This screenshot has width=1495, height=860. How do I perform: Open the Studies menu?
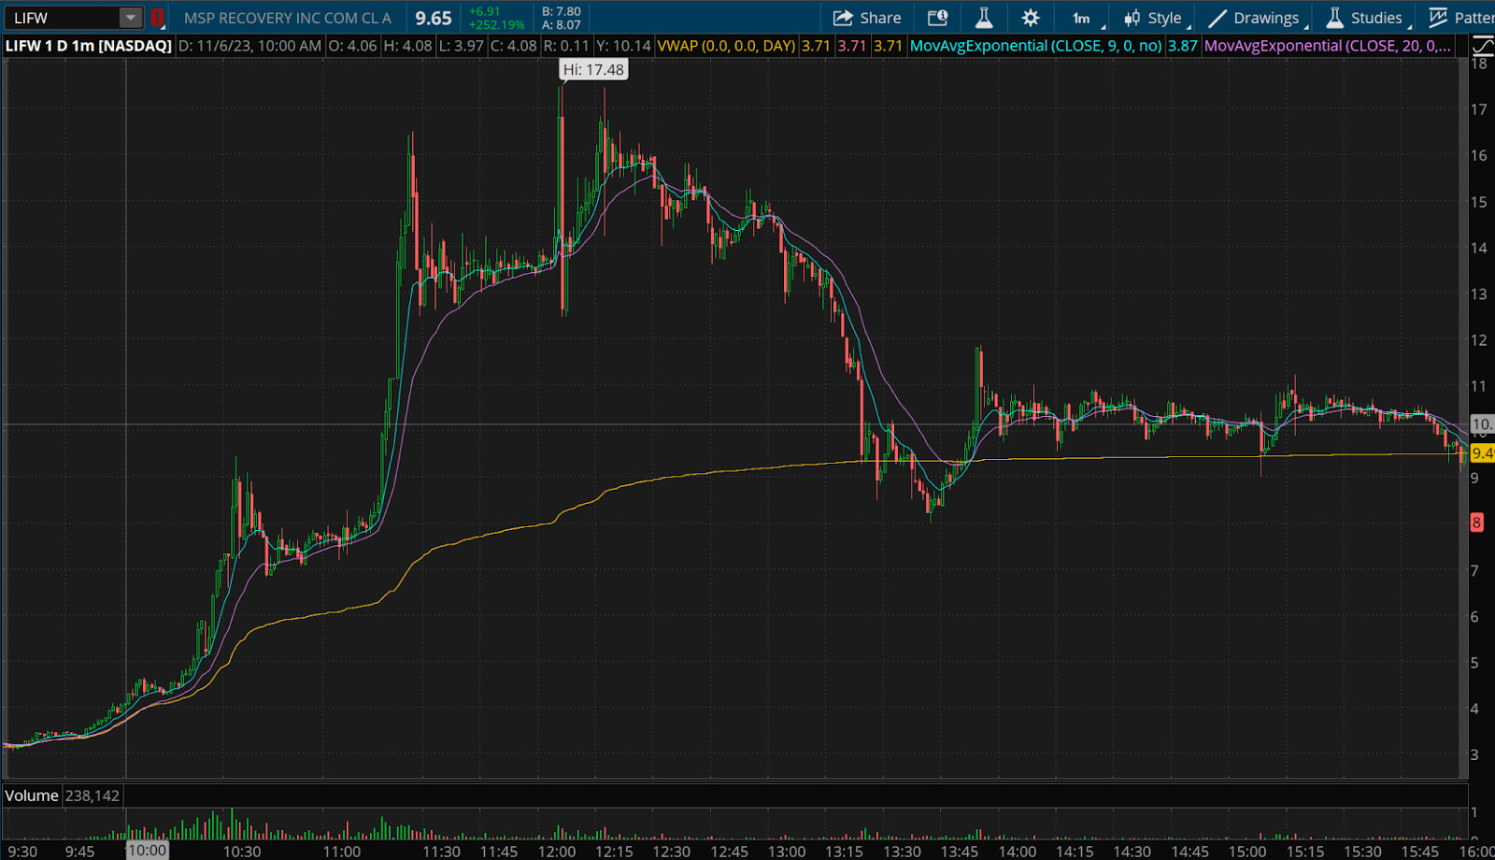(x=1375, y=18)
